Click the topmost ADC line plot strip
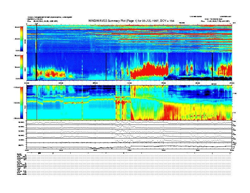 point(129,123)
